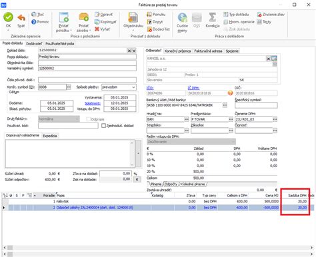Open the Odpočty tab
Screen dimensions: 316x257
[x=171, y=184]
